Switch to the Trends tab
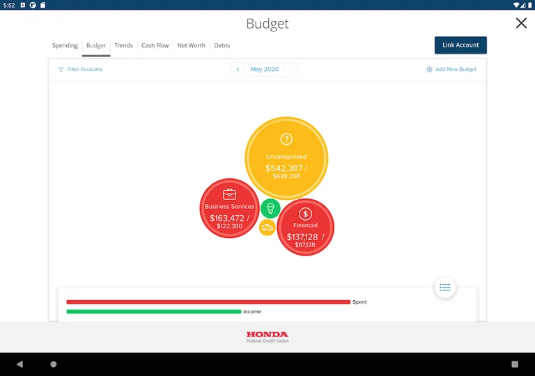 tap(123, 46)
